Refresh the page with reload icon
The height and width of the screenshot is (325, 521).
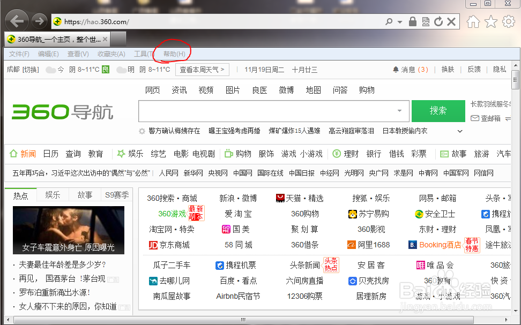(438, 21)
